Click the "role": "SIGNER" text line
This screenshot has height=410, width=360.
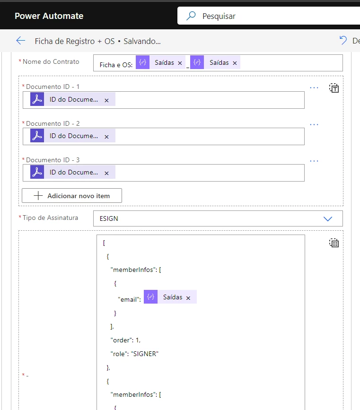tap(134, 354)
